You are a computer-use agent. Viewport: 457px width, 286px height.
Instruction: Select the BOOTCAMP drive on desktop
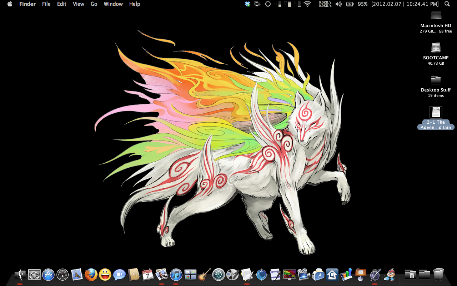tap(436, 48)
